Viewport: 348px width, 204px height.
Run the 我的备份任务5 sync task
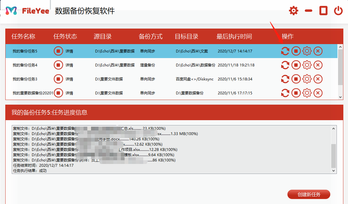(285, 51)
